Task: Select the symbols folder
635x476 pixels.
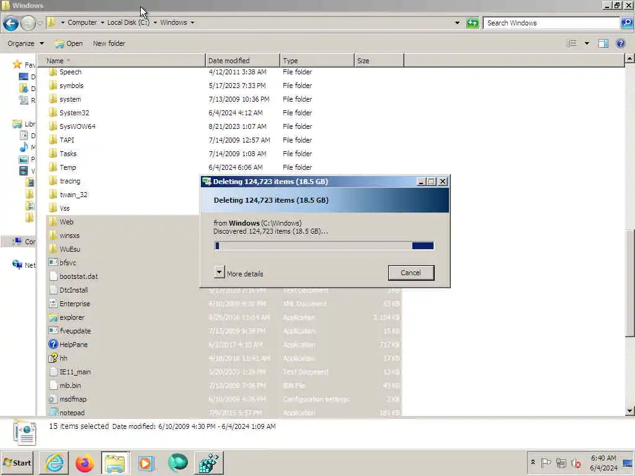Action: [x=71, y=86]
